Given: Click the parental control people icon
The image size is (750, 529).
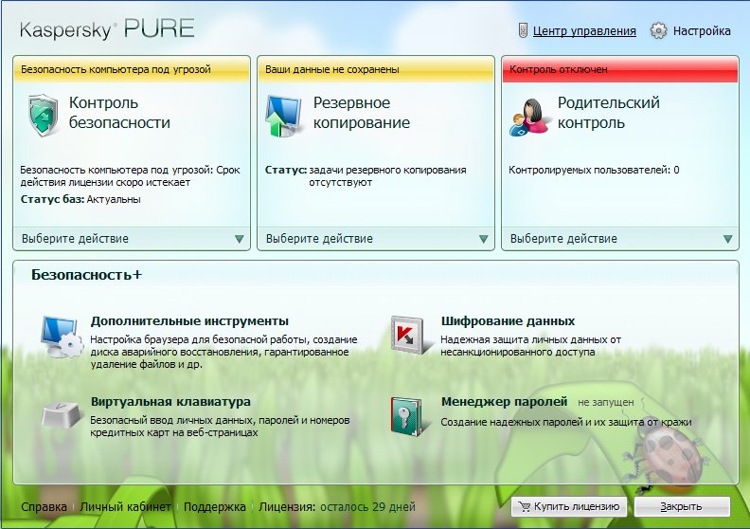Looking at the screenshot, I should pos(528,118).
